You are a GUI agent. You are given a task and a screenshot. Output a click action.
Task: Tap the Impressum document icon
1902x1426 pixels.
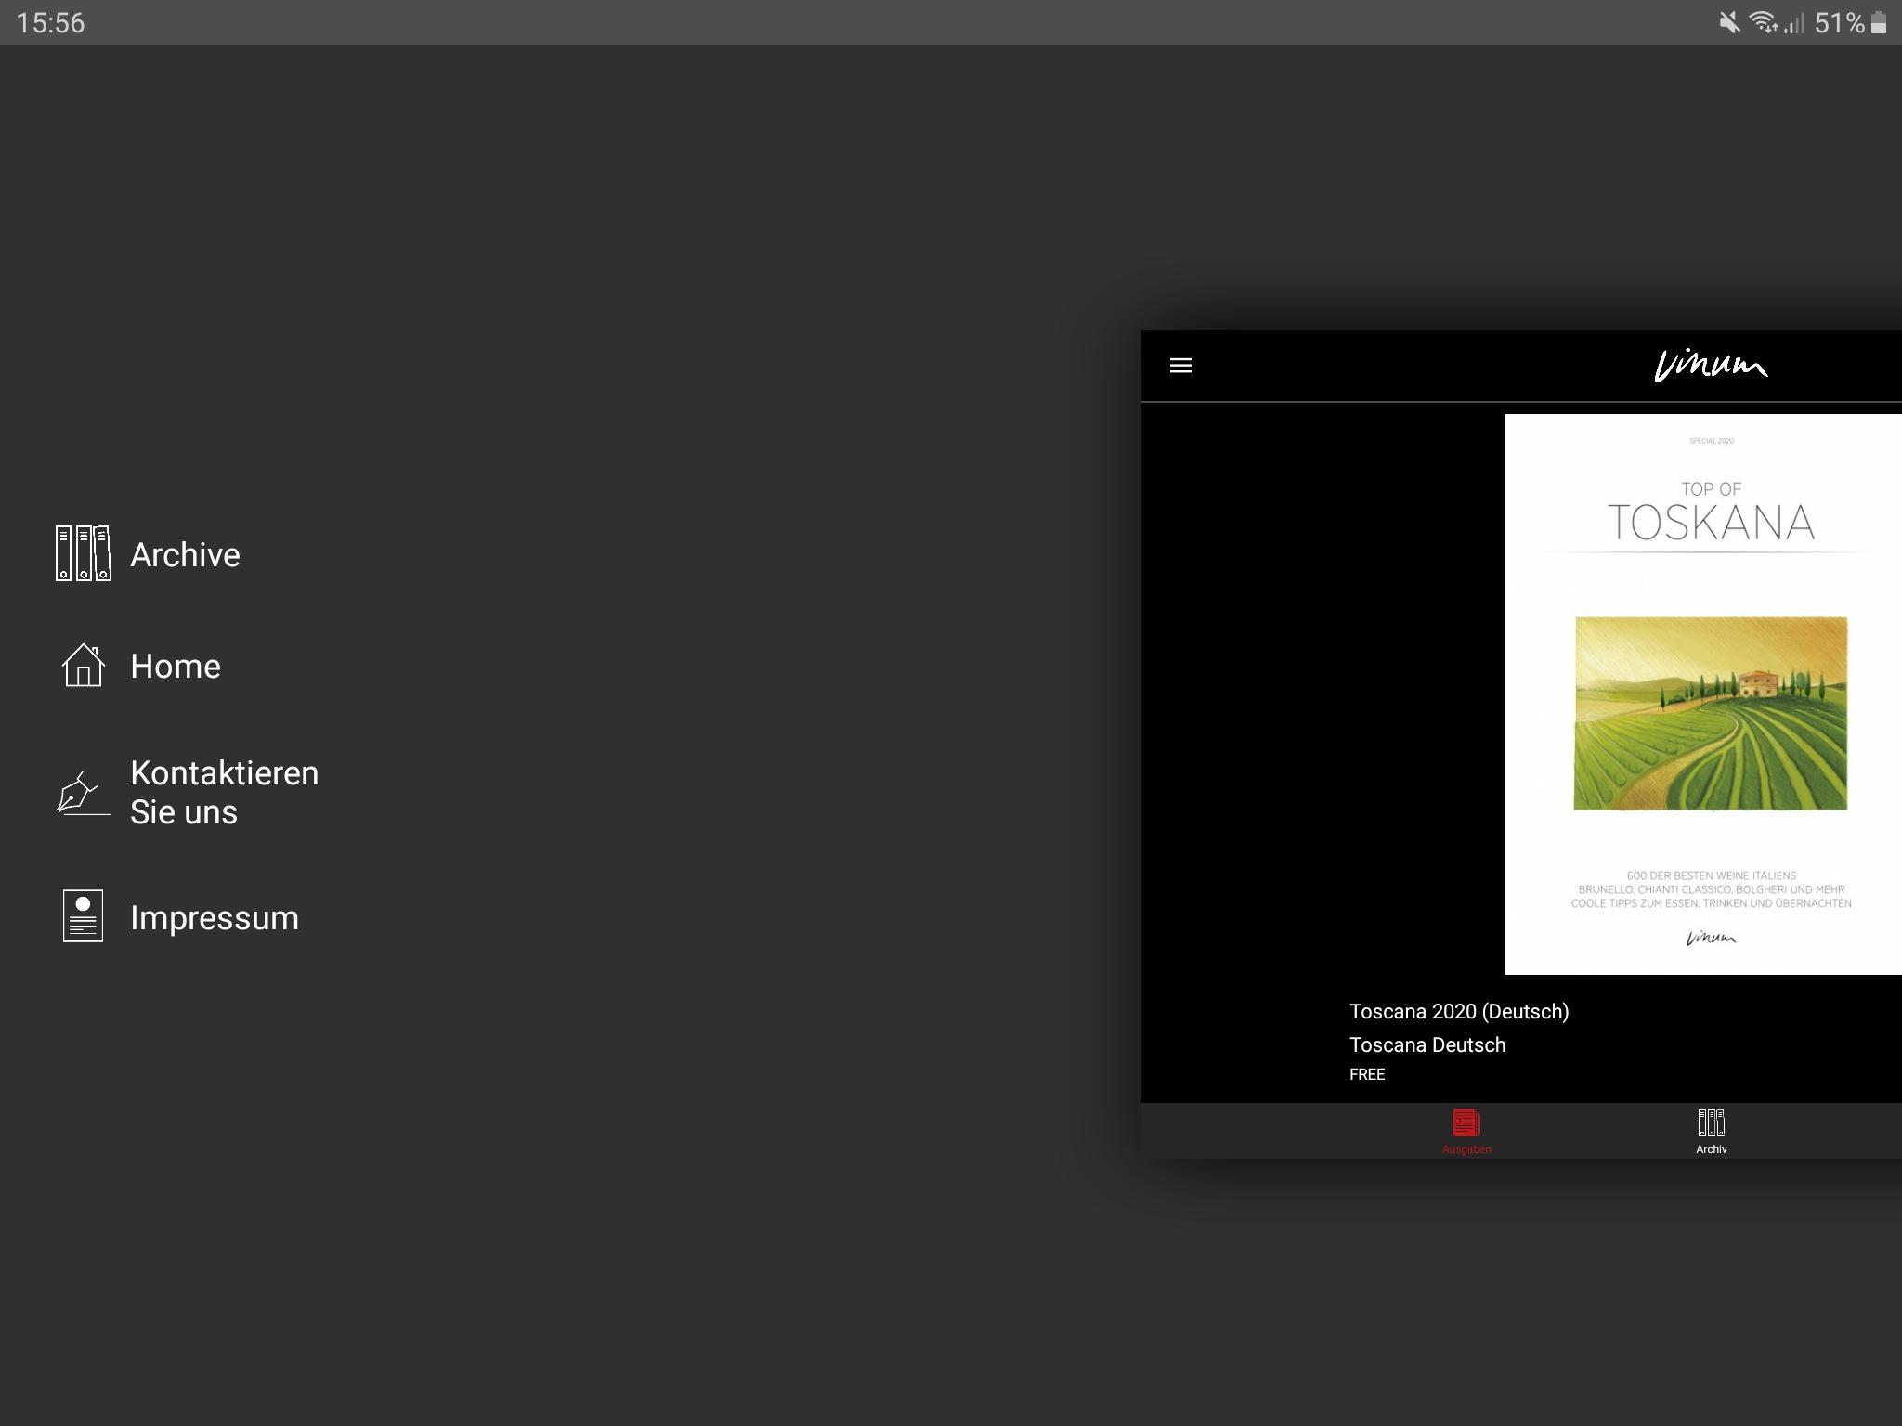coord(83,916)
